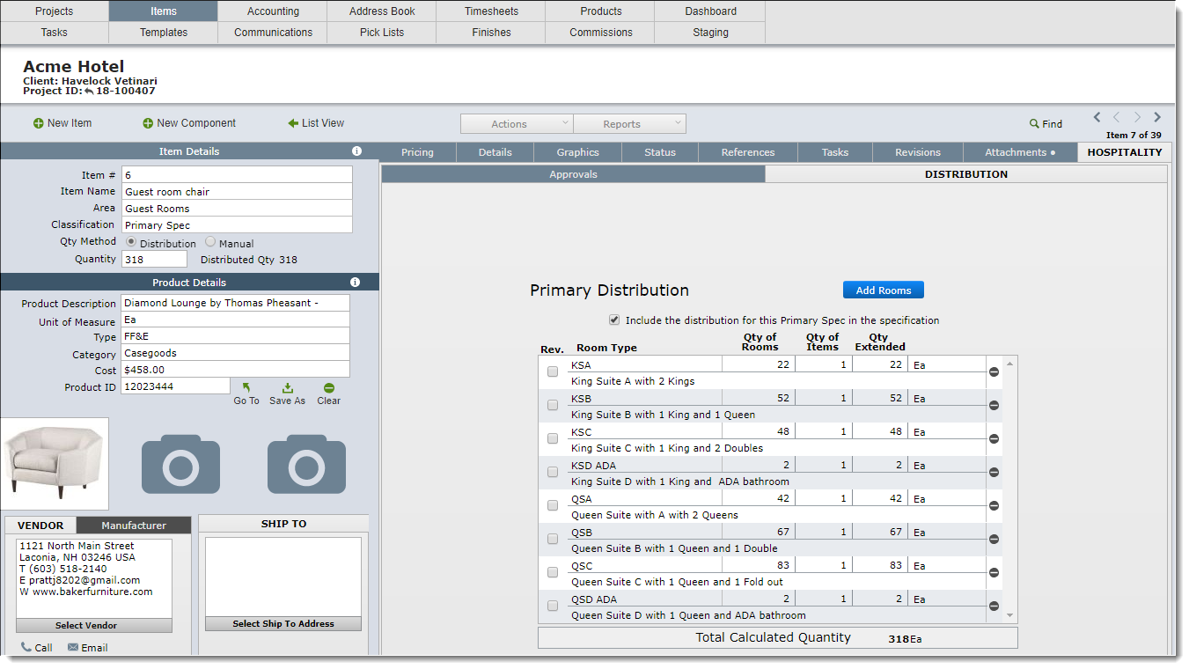This screenshot has height=669, width=1189.
Task: Click Select Ship To Address button
Action: pyautogui.click(x=283, y=623)
